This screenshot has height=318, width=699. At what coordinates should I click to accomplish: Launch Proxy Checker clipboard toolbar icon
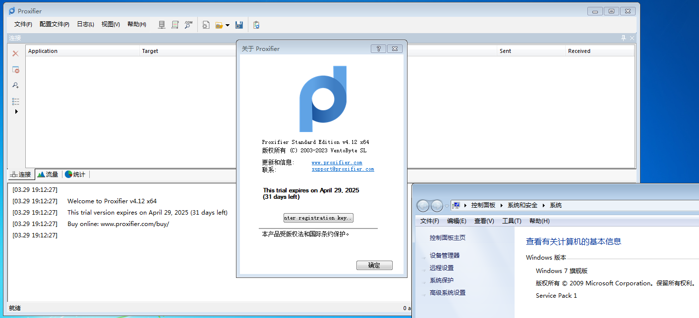coord(256,25)
